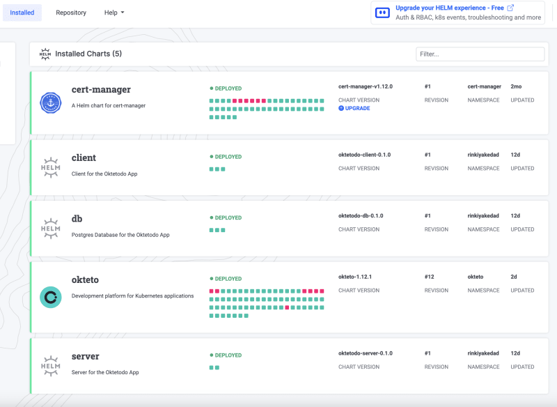Click the red squares in cert-manager health grid
557x407 pixels.
pos(249,101)
